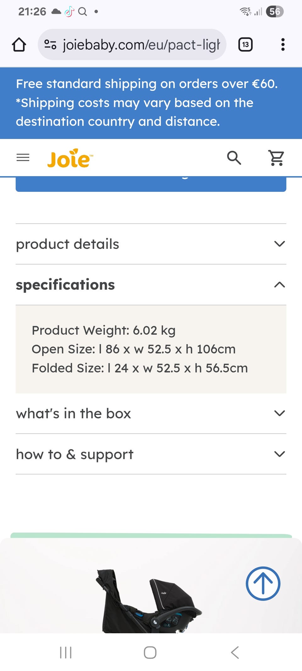Tap the joiebaby.com address bar
The height and width of the screenshot is (671, 302).
[142, 45]
